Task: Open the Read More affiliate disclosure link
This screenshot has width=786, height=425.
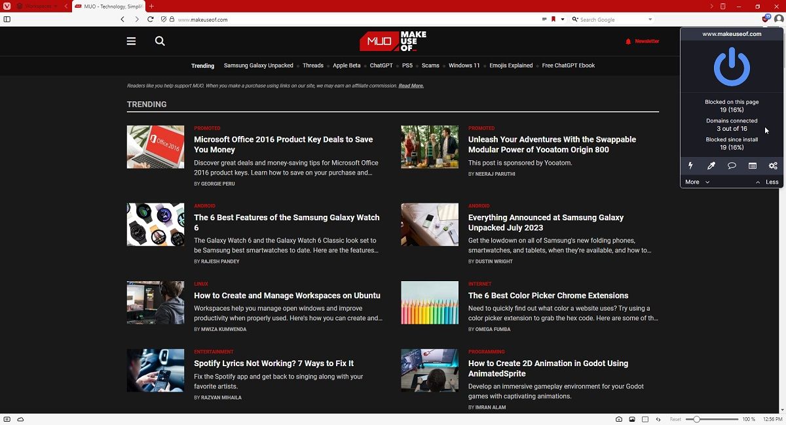Action: point(411,86)
